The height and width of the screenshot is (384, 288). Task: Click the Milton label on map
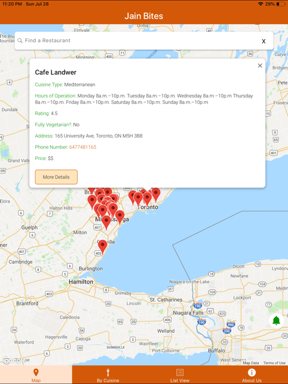80,232
